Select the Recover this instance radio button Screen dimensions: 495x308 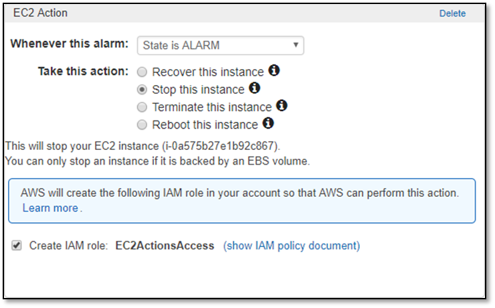pyautogui.click(x=142, y=72)
